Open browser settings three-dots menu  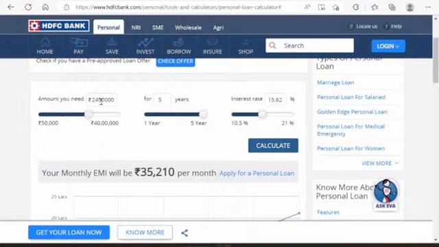(x=428, y=8)
